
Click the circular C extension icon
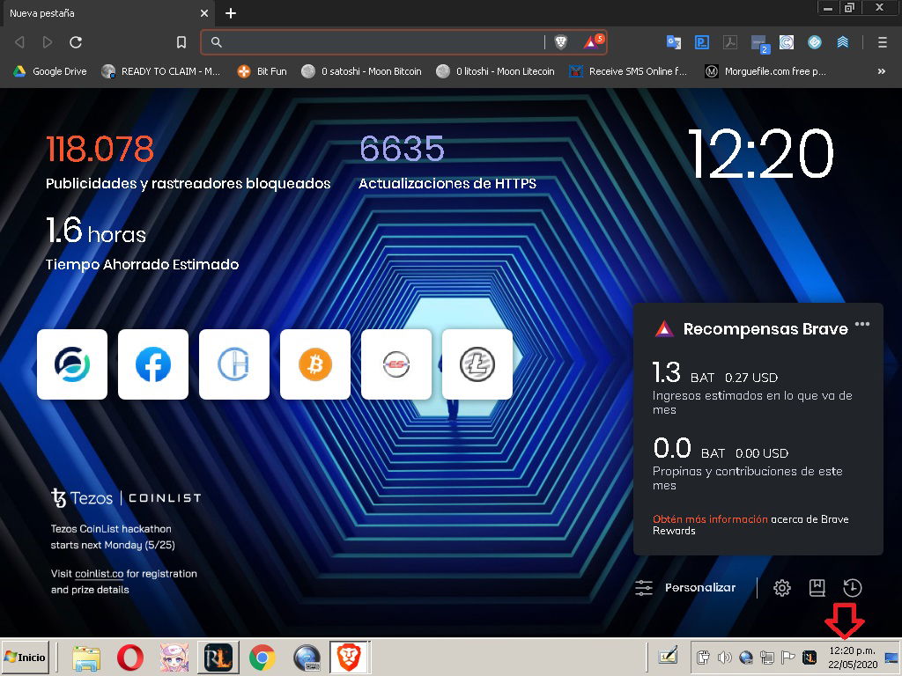[x=787, y=42]
